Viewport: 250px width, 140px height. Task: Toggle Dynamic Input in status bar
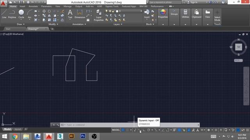click(140, 130)
